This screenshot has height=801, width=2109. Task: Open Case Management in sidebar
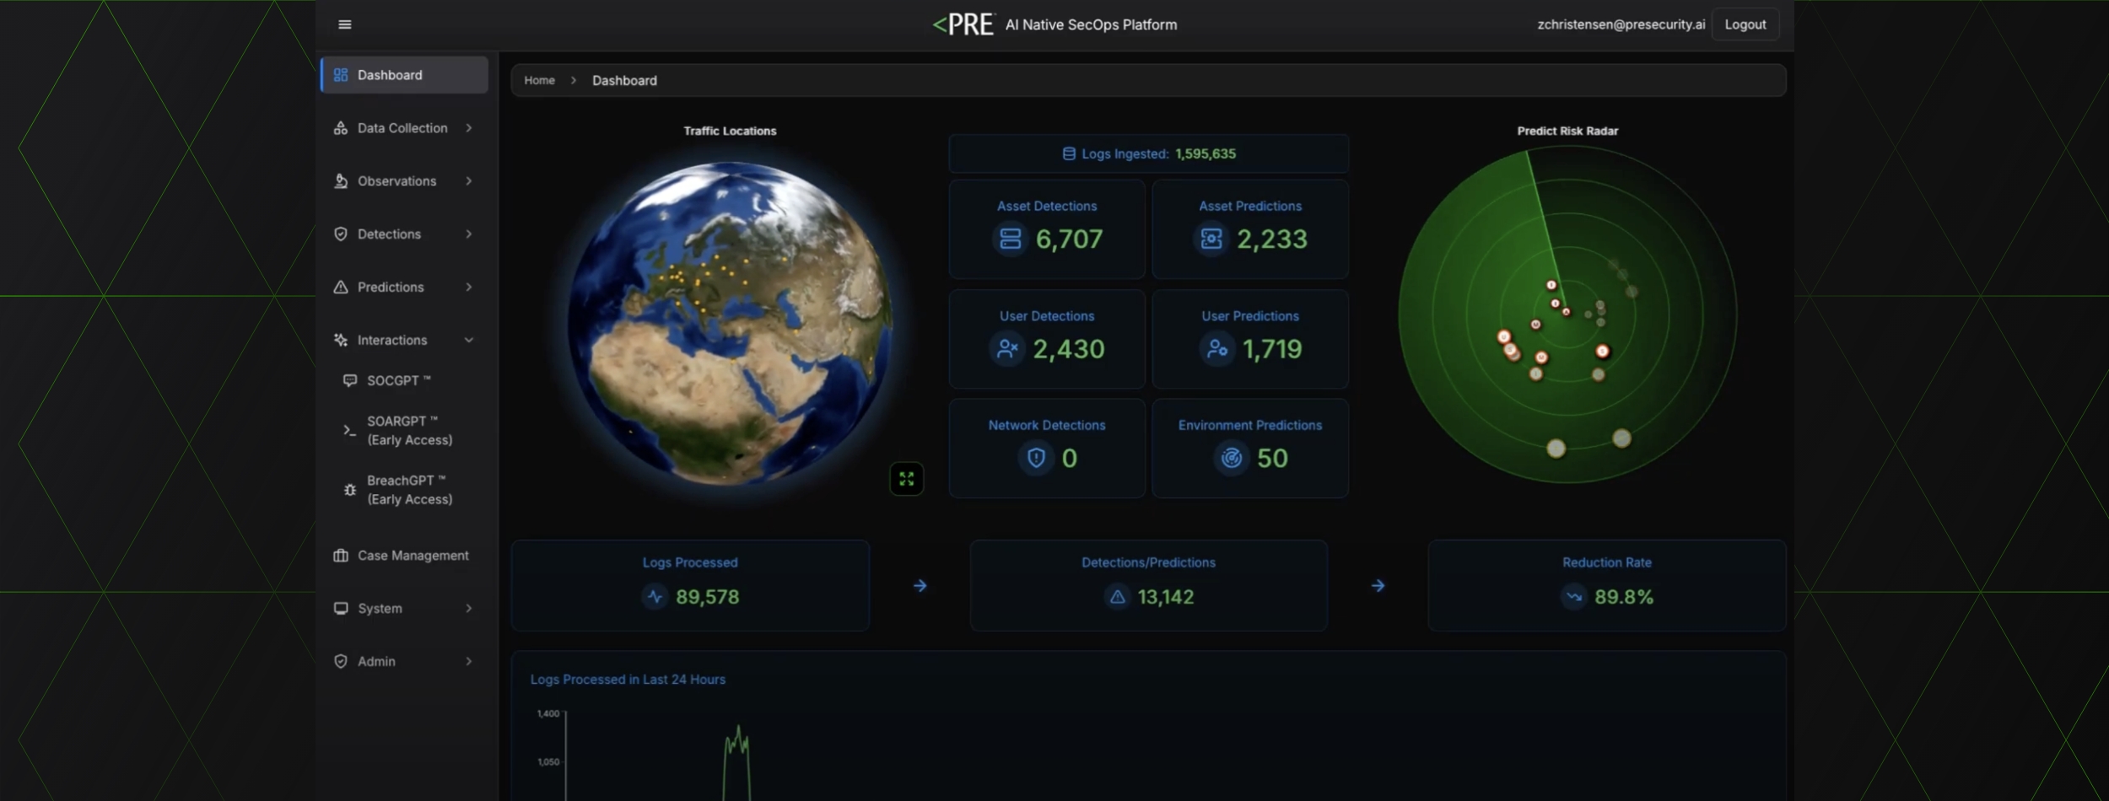click(412, 556)
